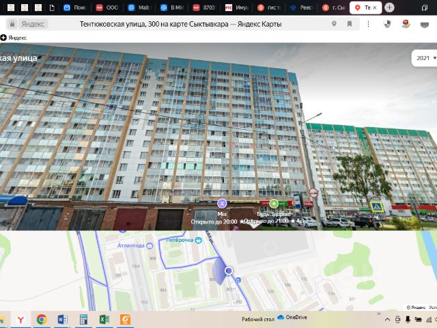437x328 pixels.
Task: Click the microphone icon in system tray
Action: [x=408, y=319]
